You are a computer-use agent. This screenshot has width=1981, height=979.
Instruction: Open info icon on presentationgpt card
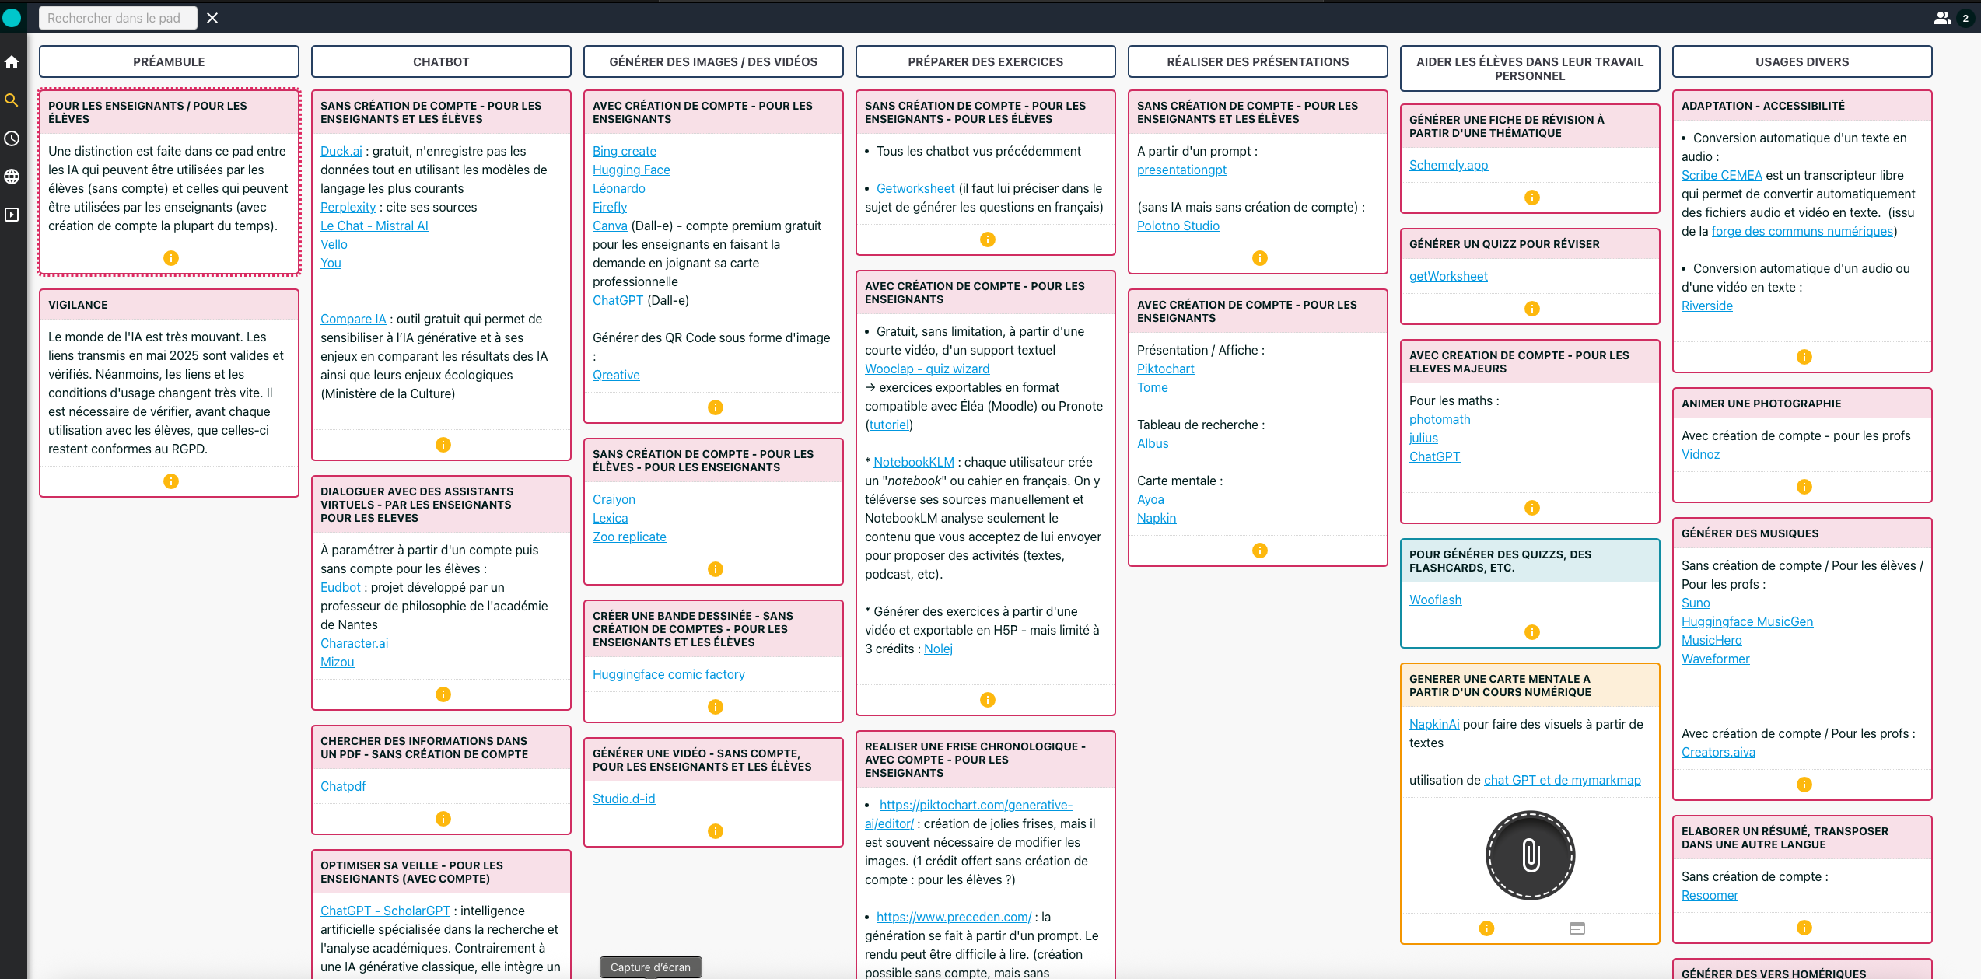1260,258
